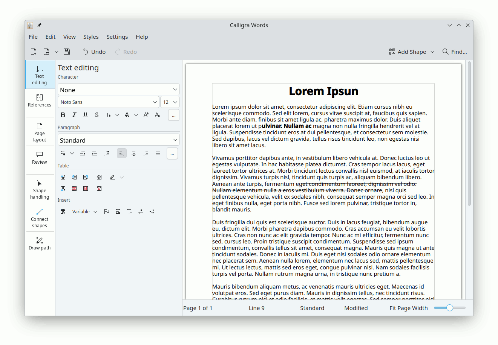Click the increase indent icon

click(95, 153)
